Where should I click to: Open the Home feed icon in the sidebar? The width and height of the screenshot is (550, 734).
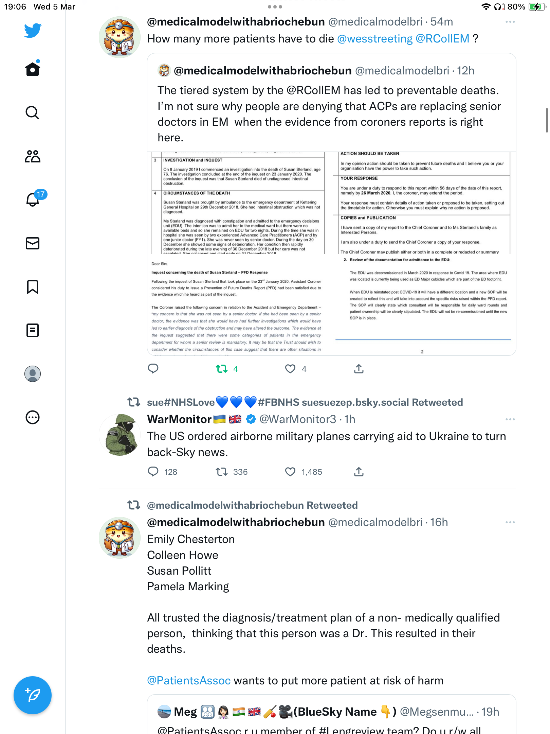click(x=33, y=69)
